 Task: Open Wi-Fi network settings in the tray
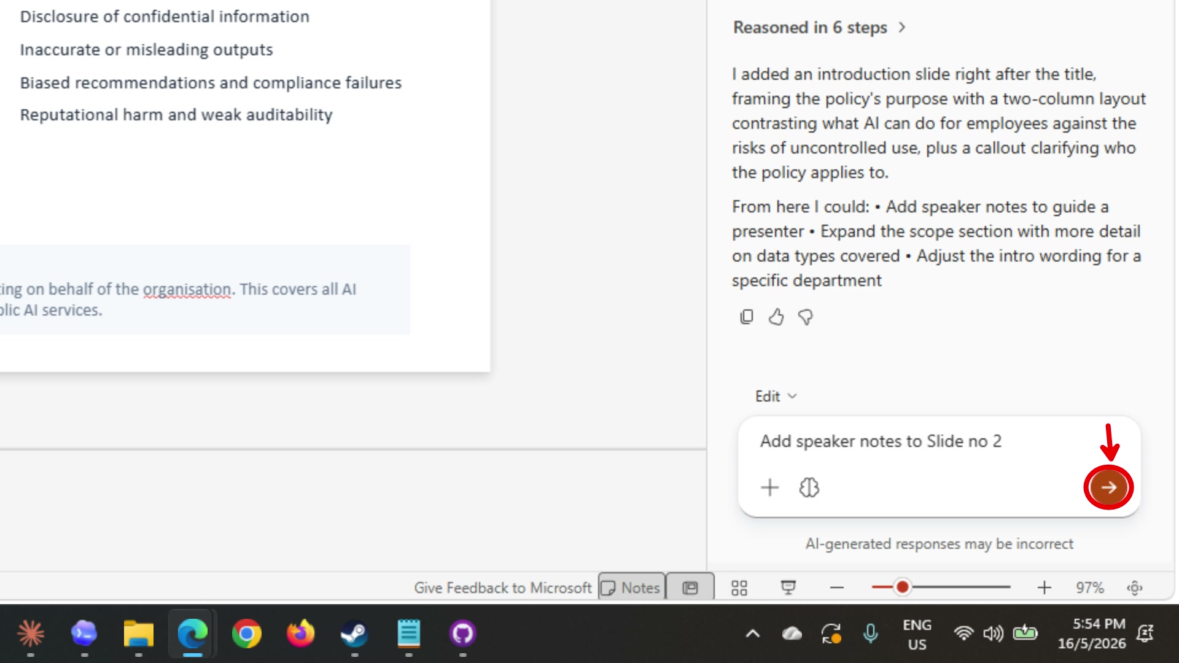[x=963, y=634]
